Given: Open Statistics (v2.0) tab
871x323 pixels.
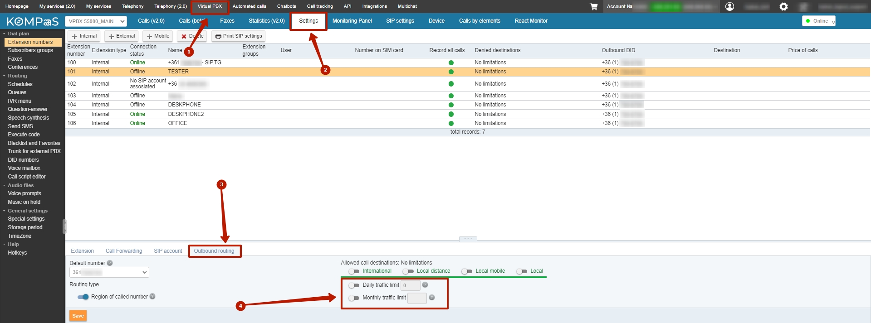Looking at the screenshot, I should (x=267, y=21).
